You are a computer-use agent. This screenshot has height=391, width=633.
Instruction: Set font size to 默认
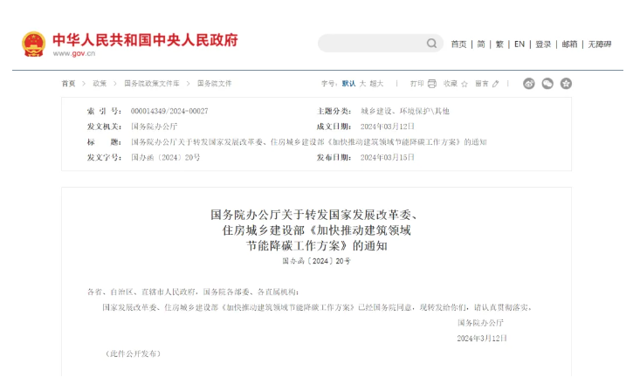coord(348,84)
